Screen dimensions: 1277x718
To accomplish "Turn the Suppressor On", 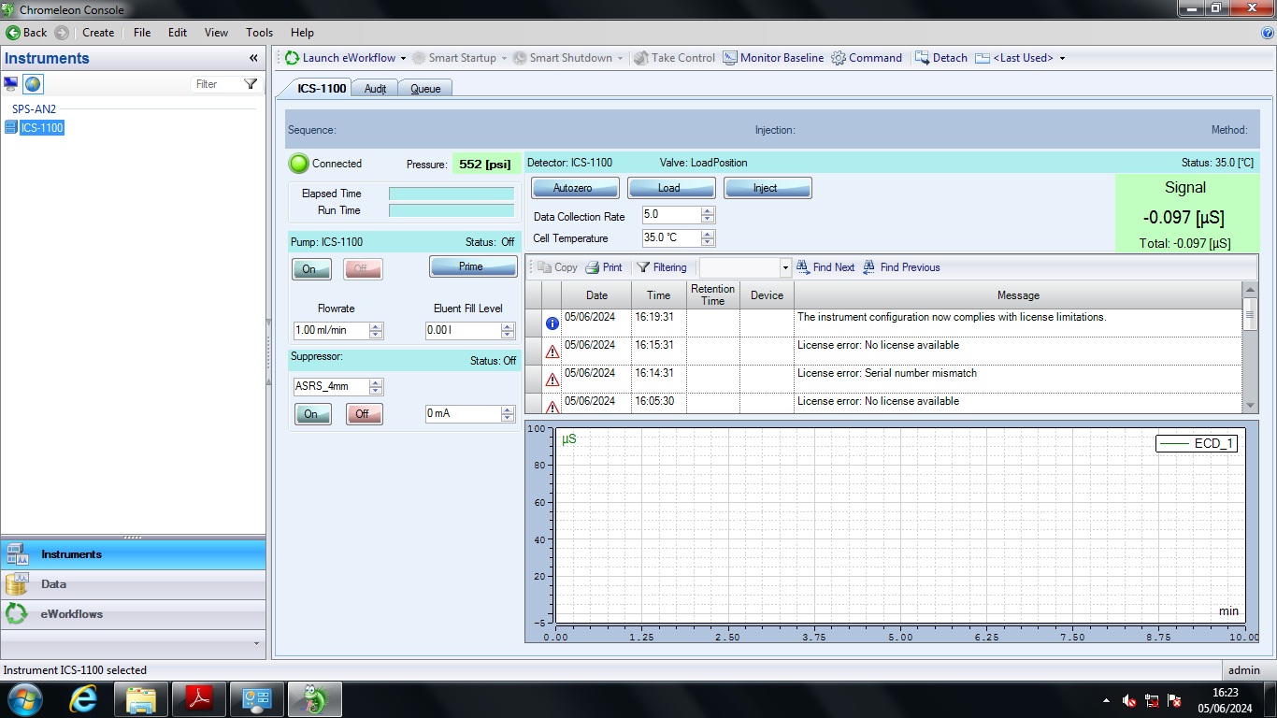I will tap(310, 414).
